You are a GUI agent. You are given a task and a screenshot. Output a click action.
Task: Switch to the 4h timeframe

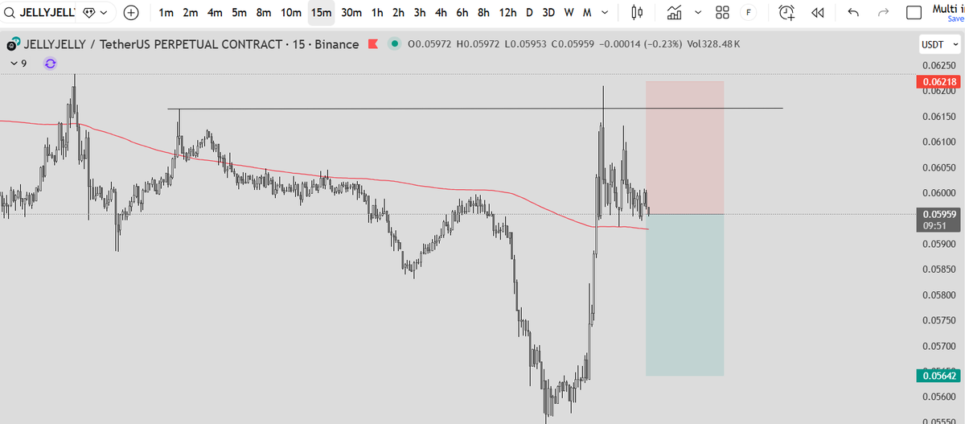pyautogui.click(x=441, y=13)
